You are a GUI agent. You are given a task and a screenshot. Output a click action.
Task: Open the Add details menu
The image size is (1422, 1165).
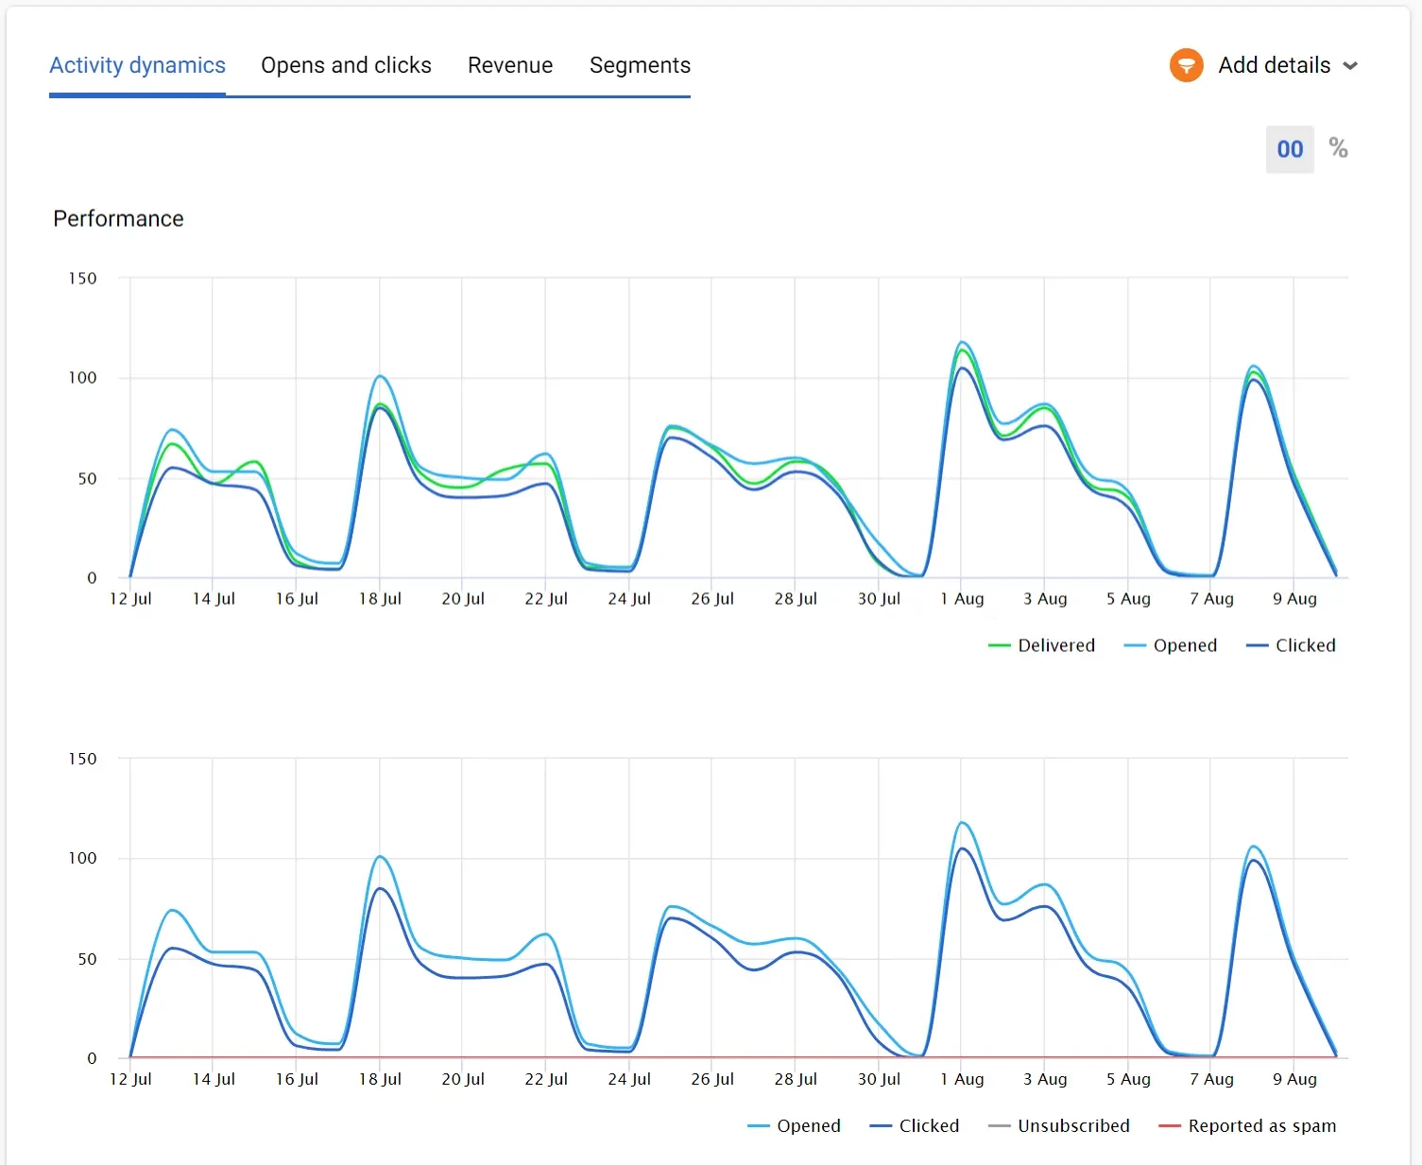[x=1264, y=65]
